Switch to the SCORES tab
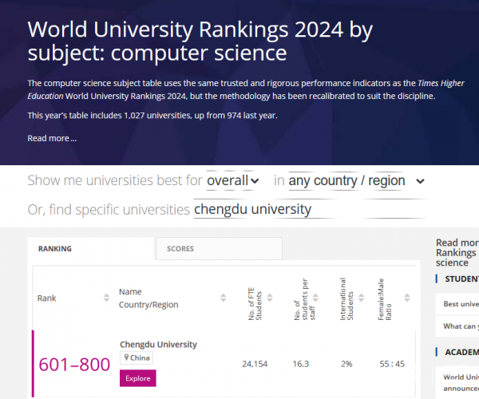This screenshot has height=399, width=479. click(180, 249)
